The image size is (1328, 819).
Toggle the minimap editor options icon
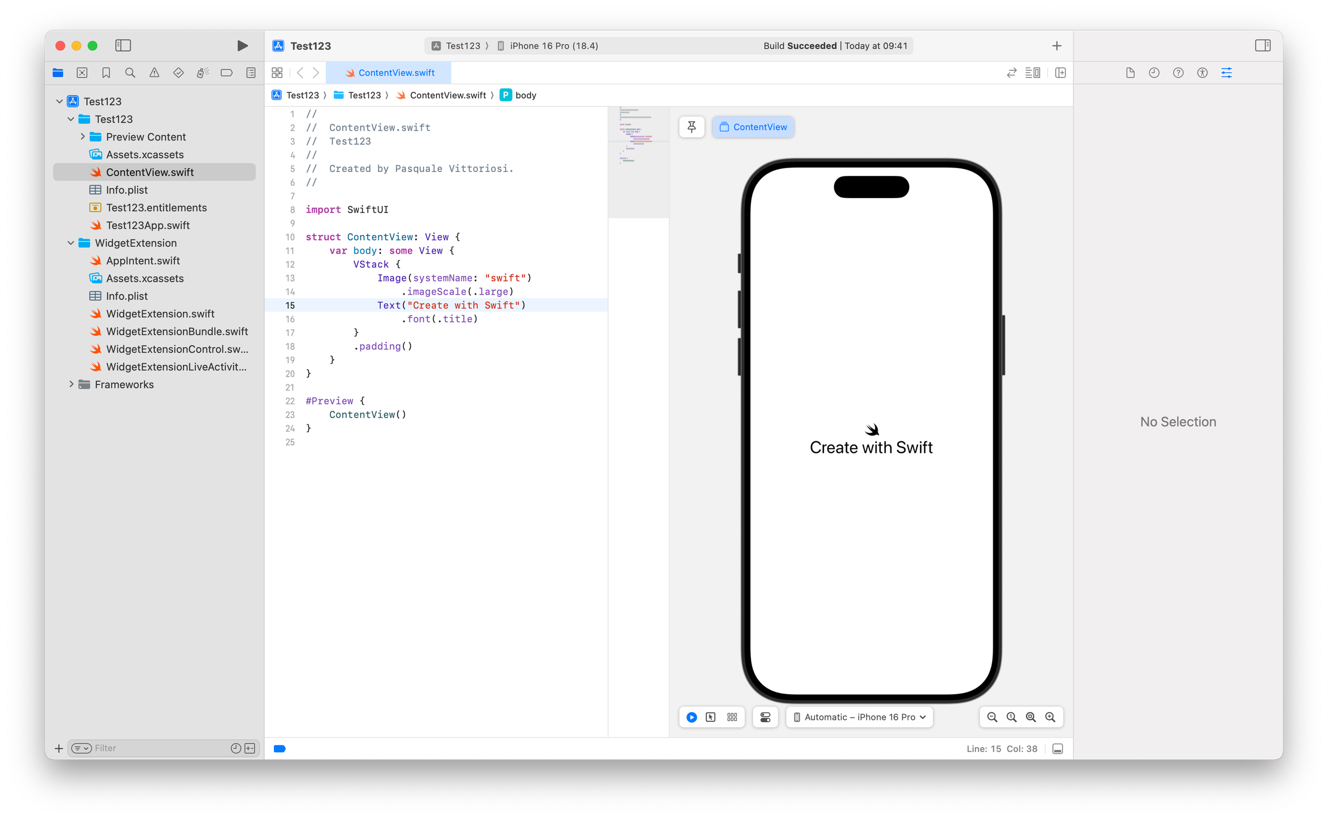tap(1032, 72)
